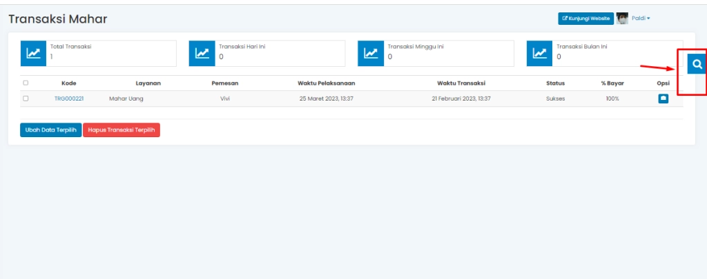The width and height of the screenshot is (707, 279).
Task: Click the Ubah Data Terpilih button
Action: [x=50, y=130]
